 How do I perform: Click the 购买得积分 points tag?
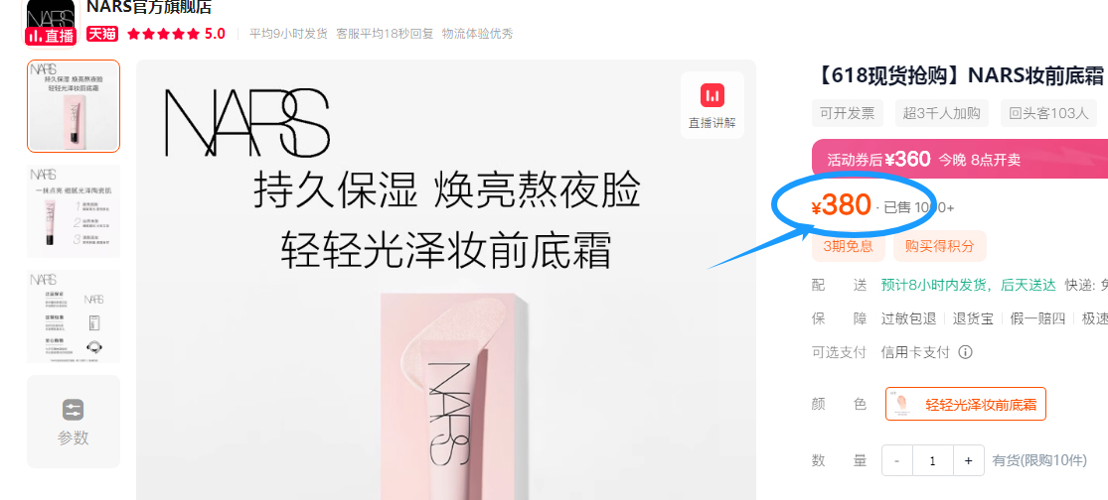pyautogui.click(x=939, y=245)
